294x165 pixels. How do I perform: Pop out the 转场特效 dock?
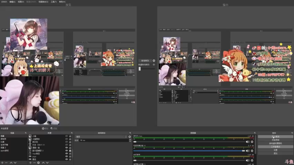coord(130,133)
